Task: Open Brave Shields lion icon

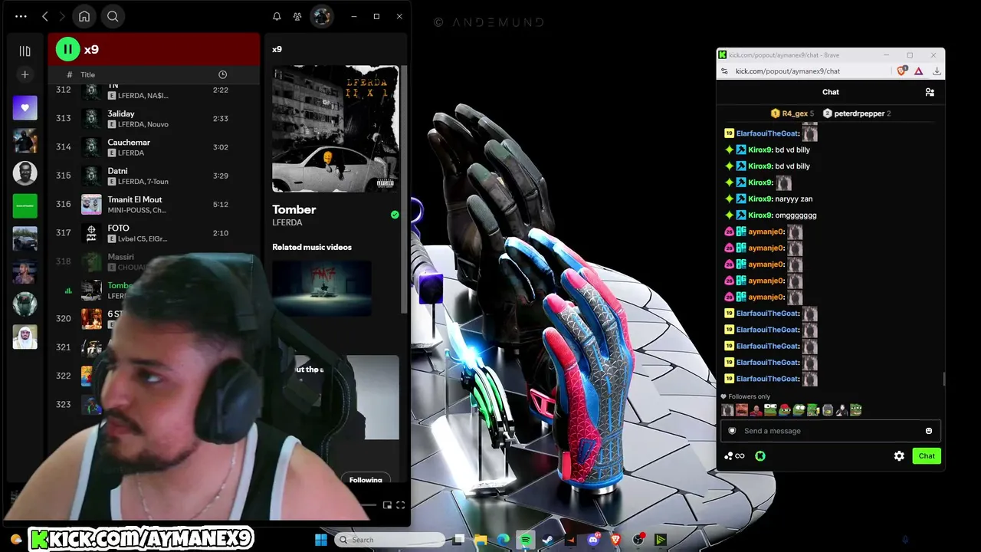Action: tap(902, 71)
